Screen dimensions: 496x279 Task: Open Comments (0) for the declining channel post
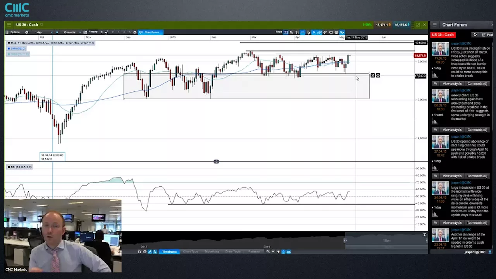(x=477, y=176)
